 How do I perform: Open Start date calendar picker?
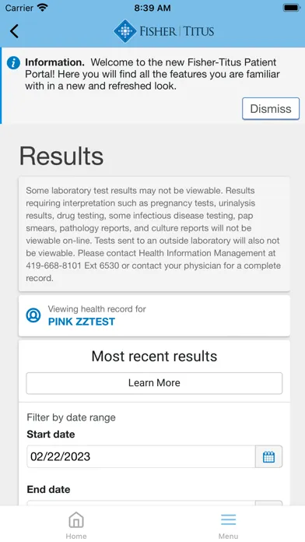coord(268,456)
